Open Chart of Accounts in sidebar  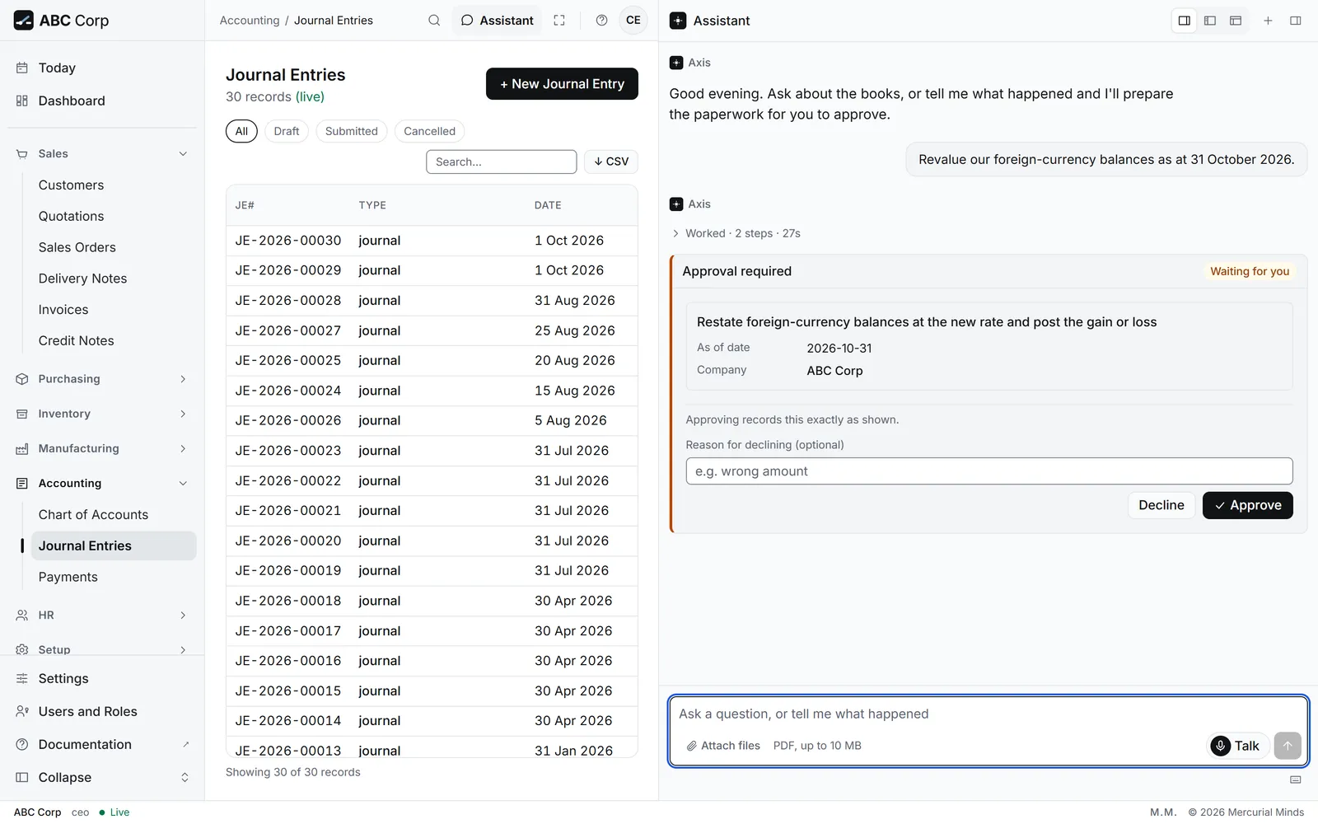pos(93,515)
